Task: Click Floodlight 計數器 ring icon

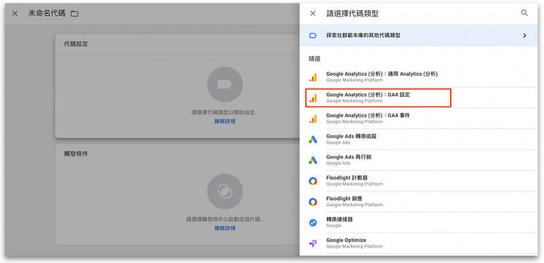Action: pos(313,181)
